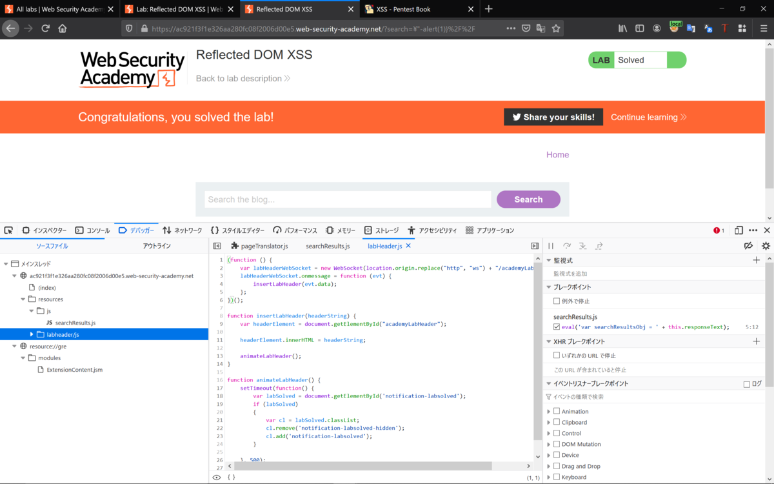Open Back to lab description link

pos(243,78)
